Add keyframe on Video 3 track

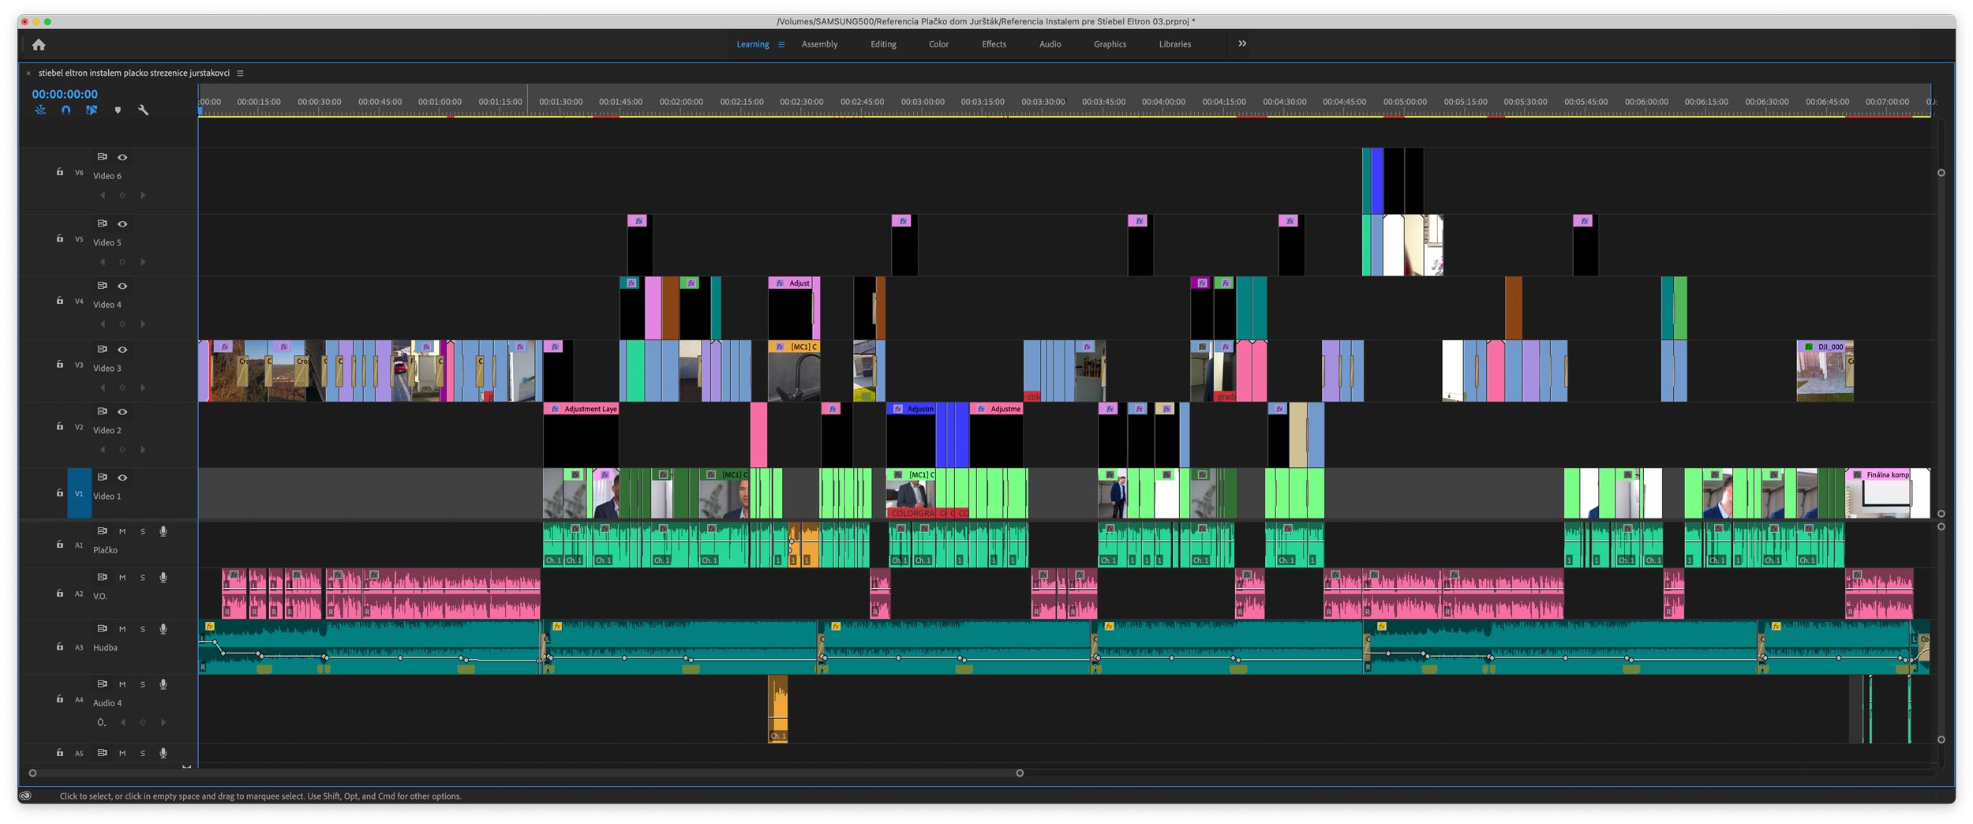[x=122, y=388]
